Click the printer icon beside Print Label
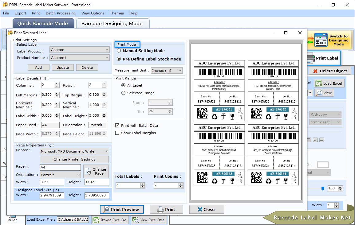Image resolution: width=355 pixels, height=225 pixels. coord(311,58)
